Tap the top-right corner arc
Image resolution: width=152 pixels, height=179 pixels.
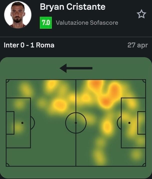(144, 81)
